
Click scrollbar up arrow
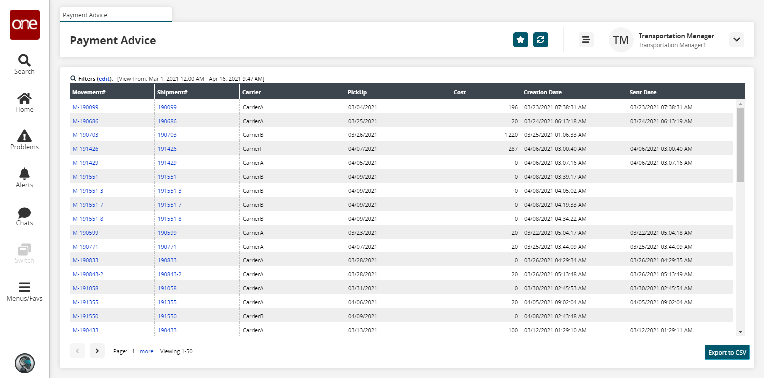point(740,104)
